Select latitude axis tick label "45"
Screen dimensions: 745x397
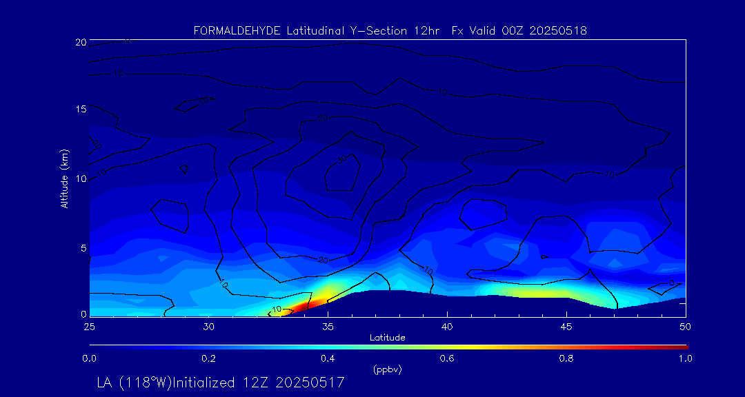(566, 327)
